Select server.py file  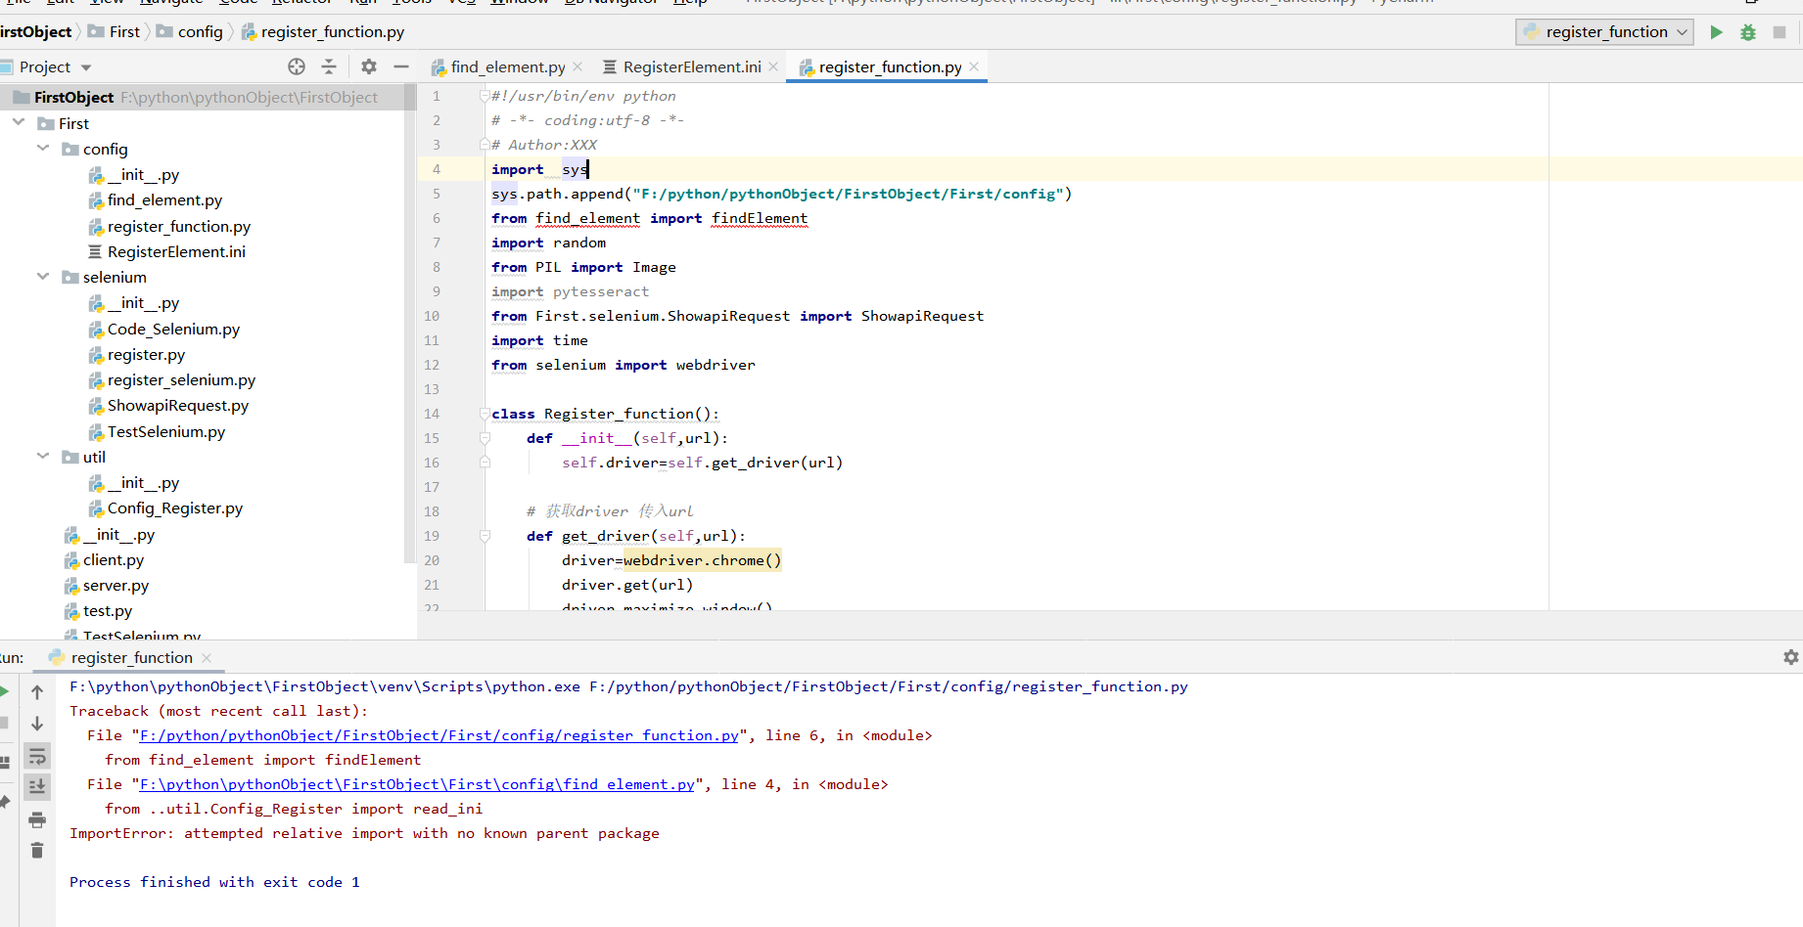coord(116,585)
